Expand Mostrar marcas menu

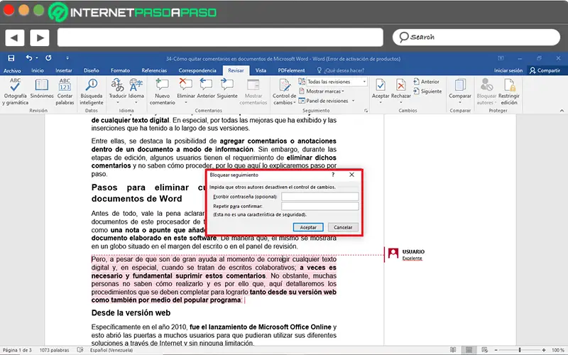322,92
